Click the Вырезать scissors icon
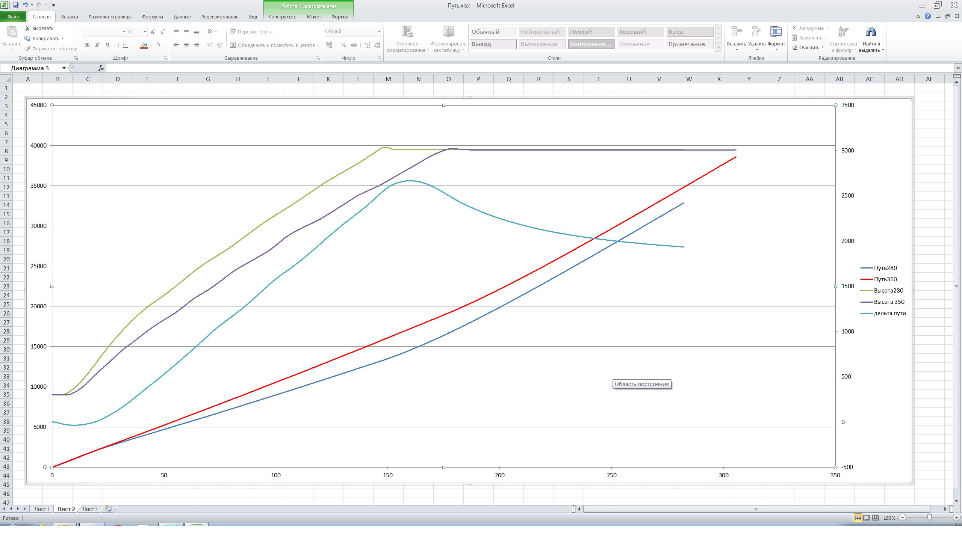962x534 pixels. 27,28
